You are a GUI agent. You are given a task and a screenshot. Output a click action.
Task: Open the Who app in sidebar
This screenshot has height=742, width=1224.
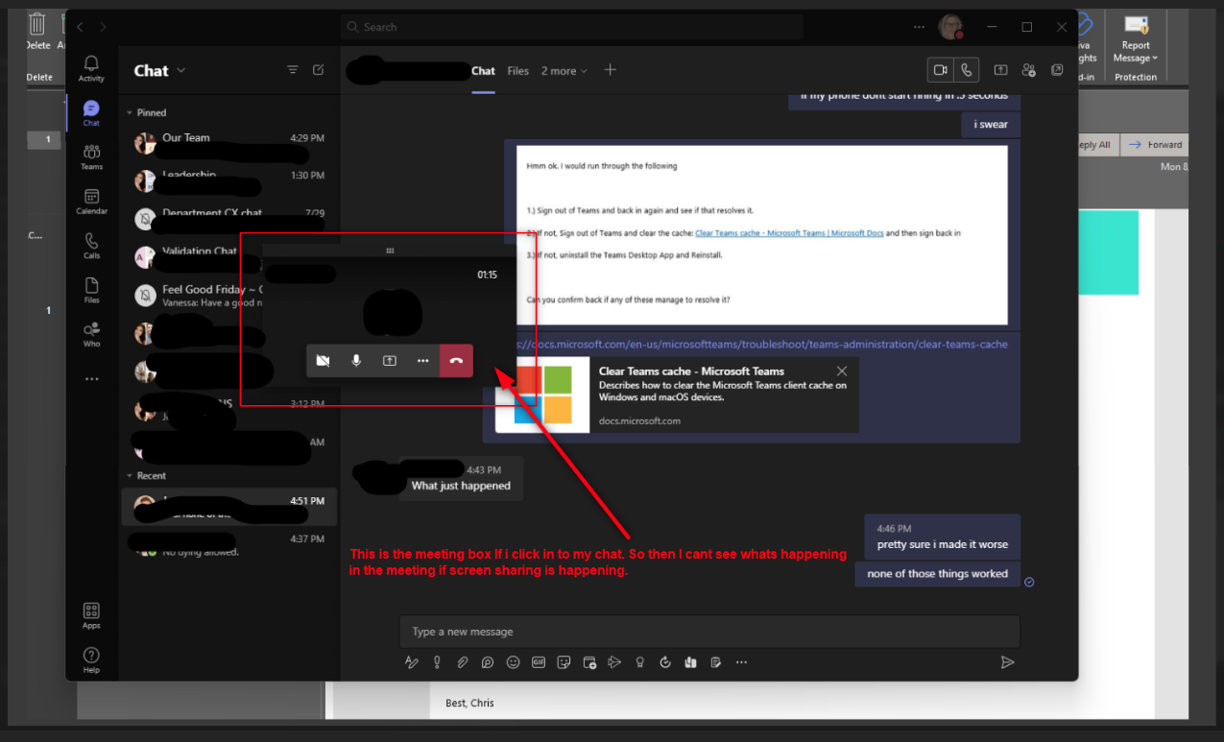pos(91,334)
